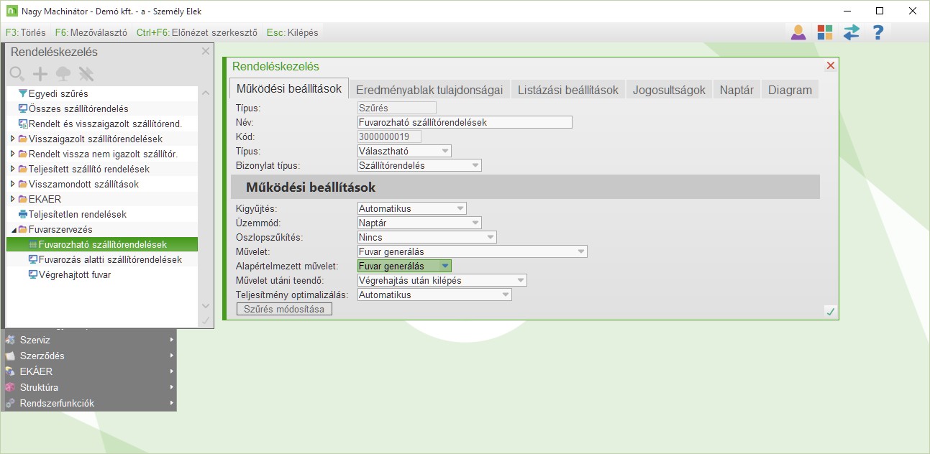930x454 pixels.
Task: Confirm settings with the green checkmark
Action: [x=831, y=311]
